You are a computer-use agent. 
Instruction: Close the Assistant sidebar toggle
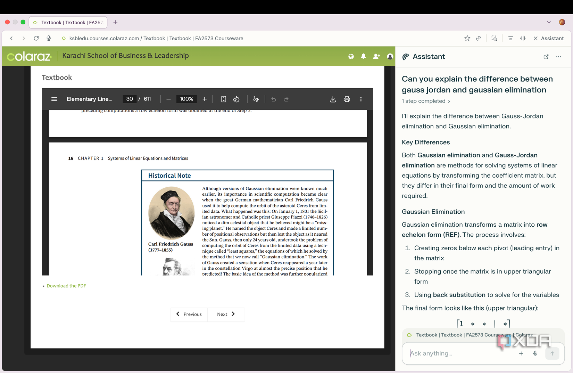pyautogui.click(x=548, y=38)
